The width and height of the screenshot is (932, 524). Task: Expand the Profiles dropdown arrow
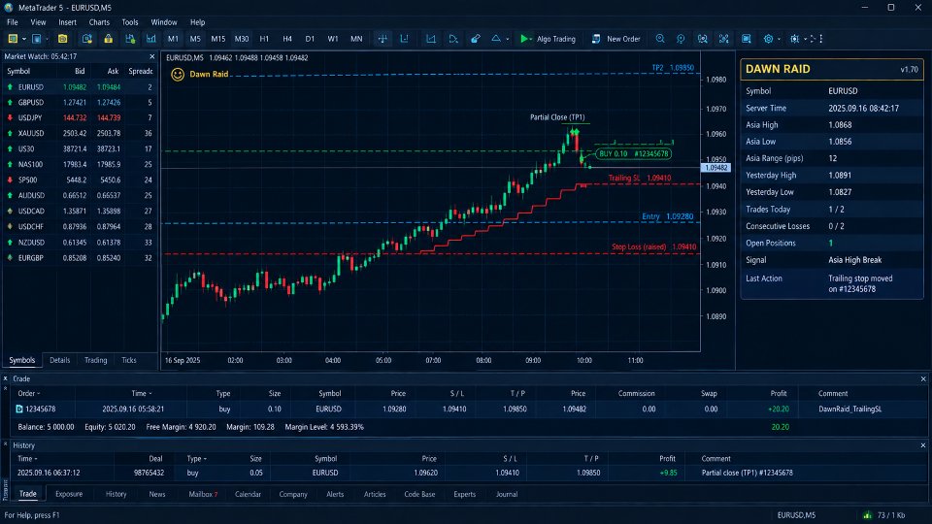[48, 39]
